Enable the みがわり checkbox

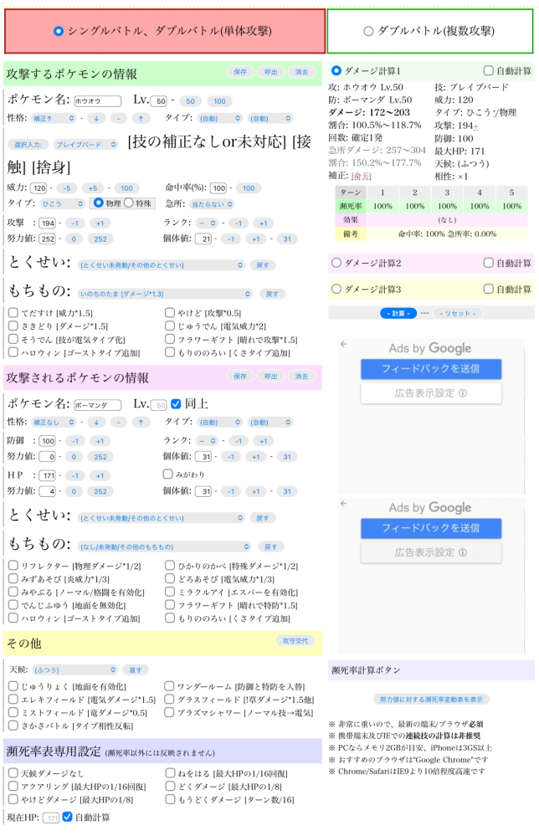167,474
